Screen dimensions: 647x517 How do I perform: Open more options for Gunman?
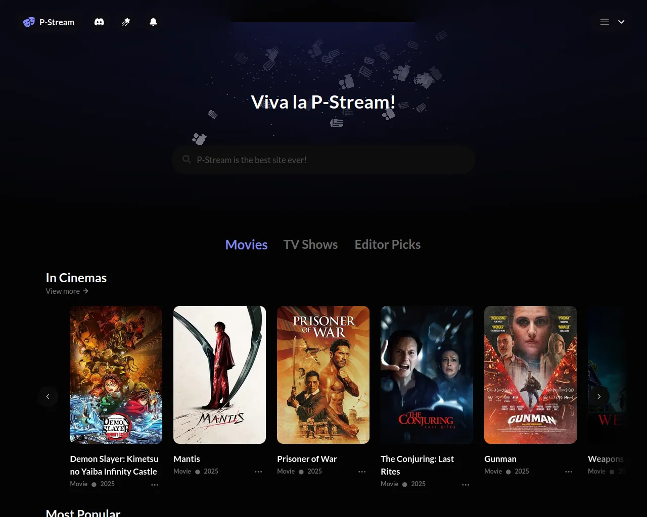coord(569,472)
